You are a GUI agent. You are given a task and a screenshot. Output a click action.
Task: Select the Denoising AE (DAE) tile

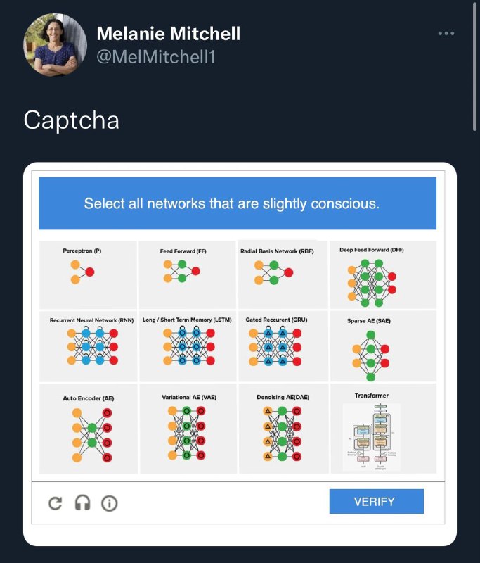[x=283, y=429]
